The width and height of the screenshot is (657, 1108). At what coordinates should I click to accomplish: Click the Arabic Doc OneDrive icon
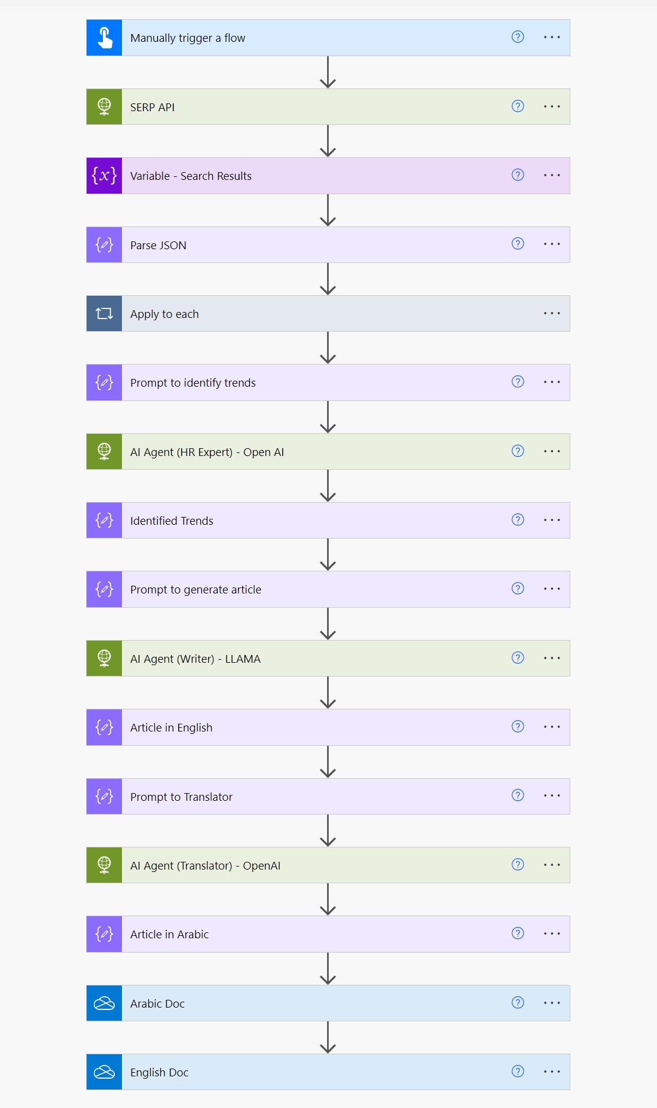point(105,1003)
